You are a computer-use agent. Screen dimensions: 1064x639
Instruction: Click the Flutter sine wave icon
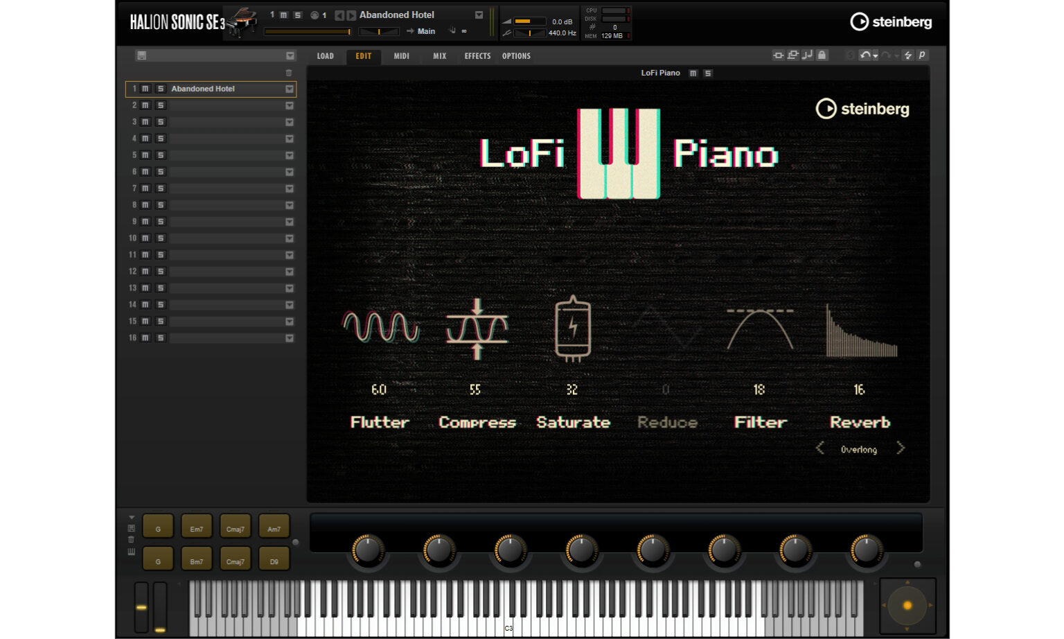pyautogui.click(x=380, y=327)
